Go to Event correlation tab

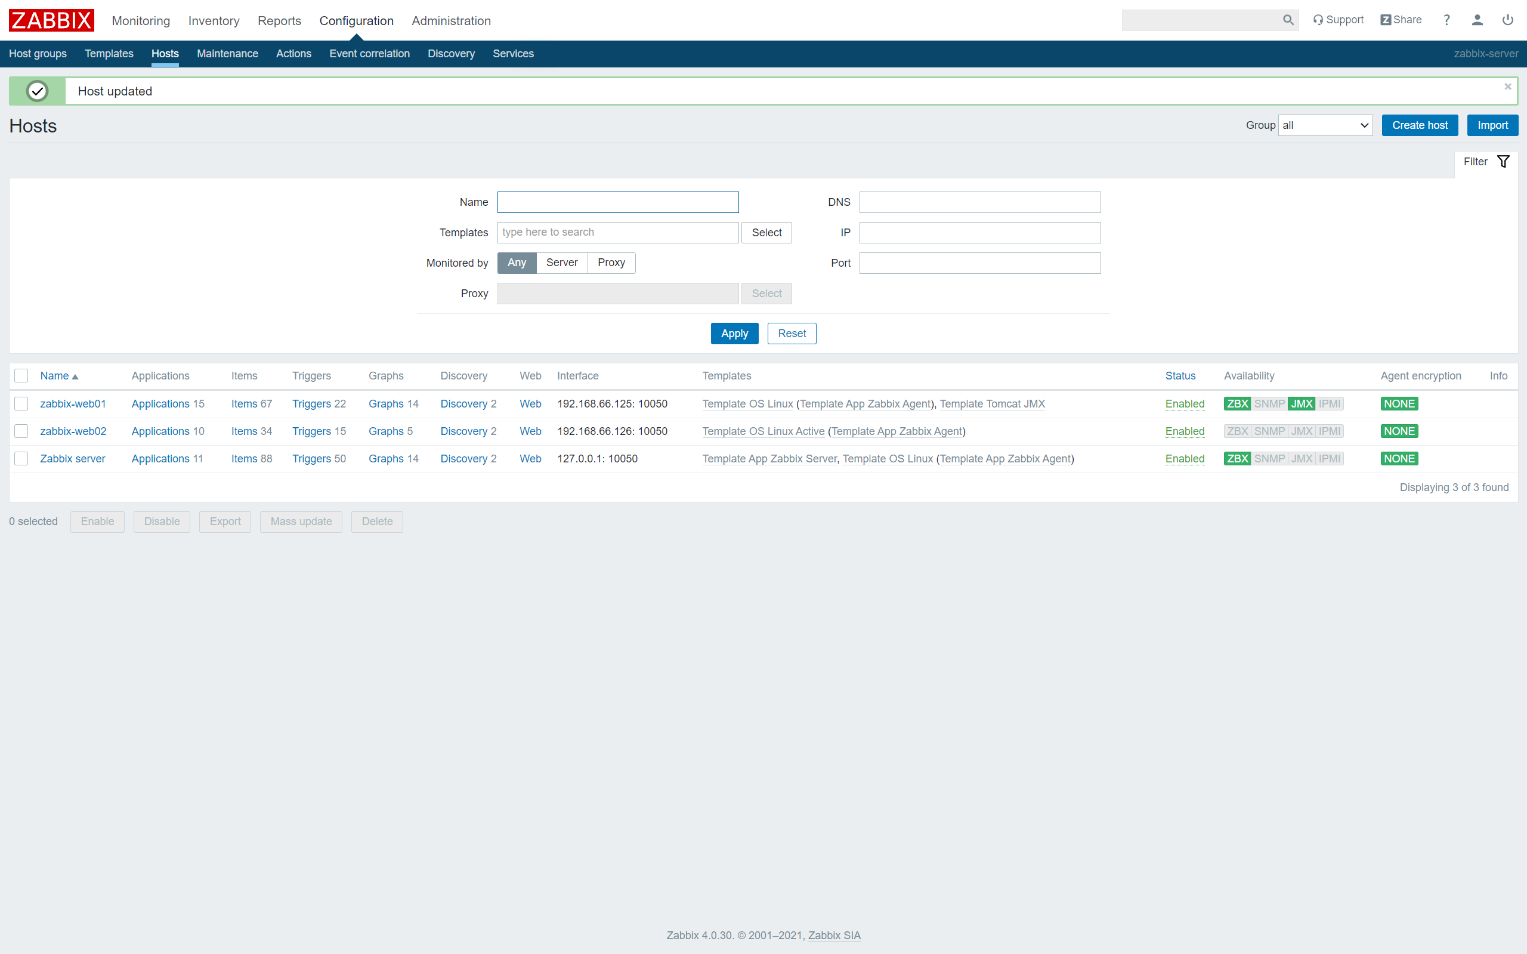click(370, 54)
